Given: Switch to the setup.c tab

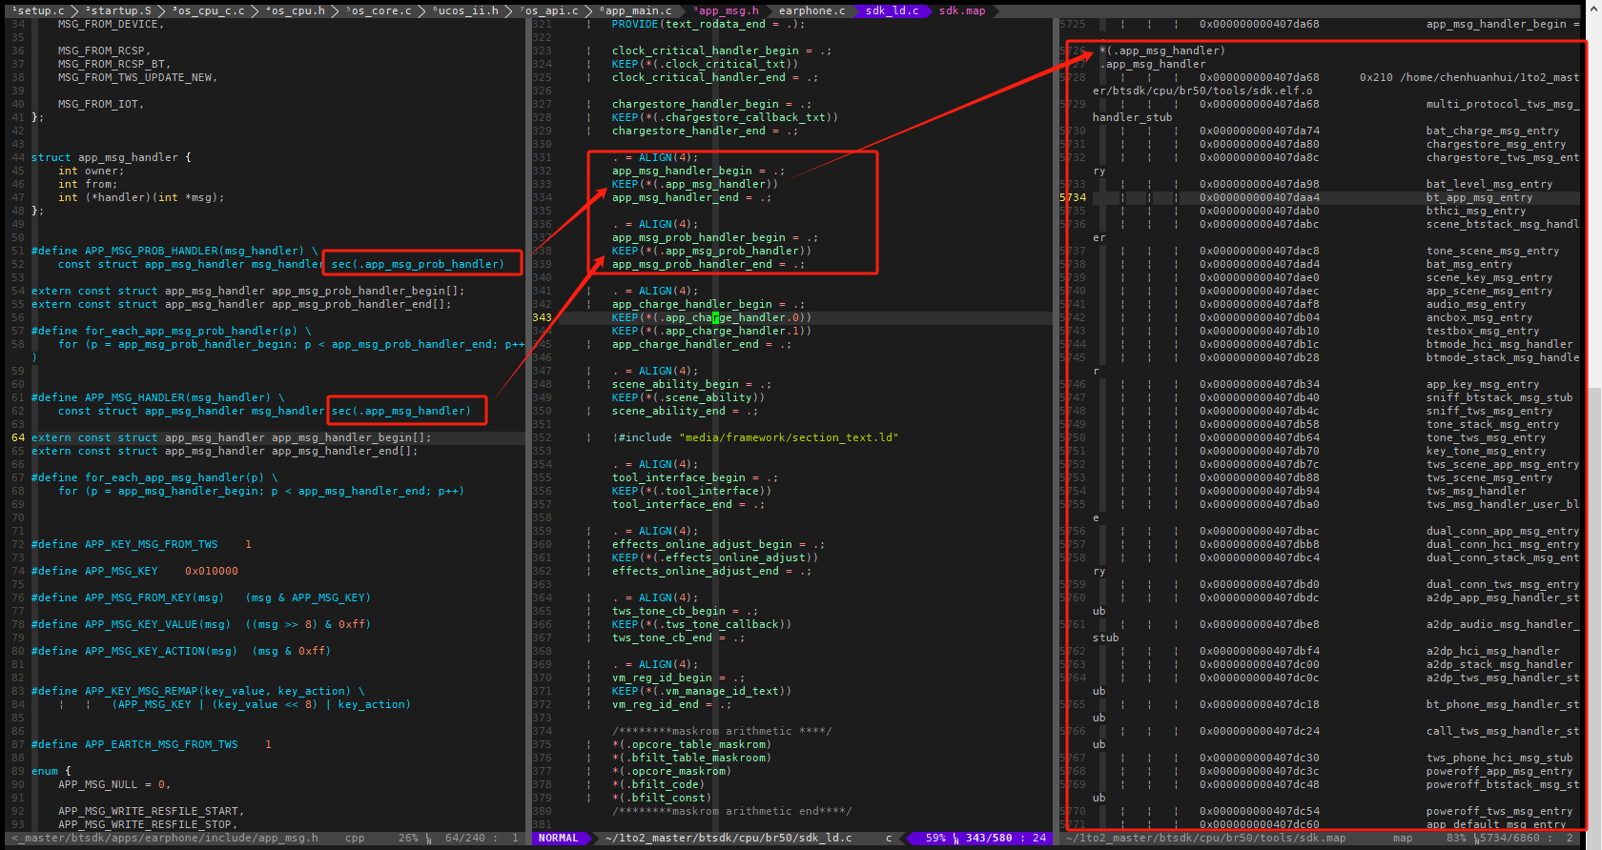Looking at the screenshot, I should click(39, 10).
